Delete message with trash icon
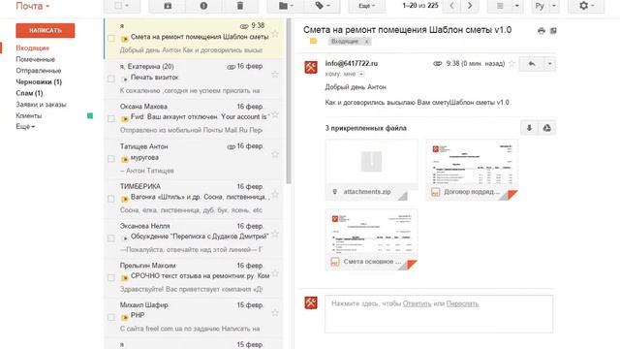620x349 pixels. (240, 6)
